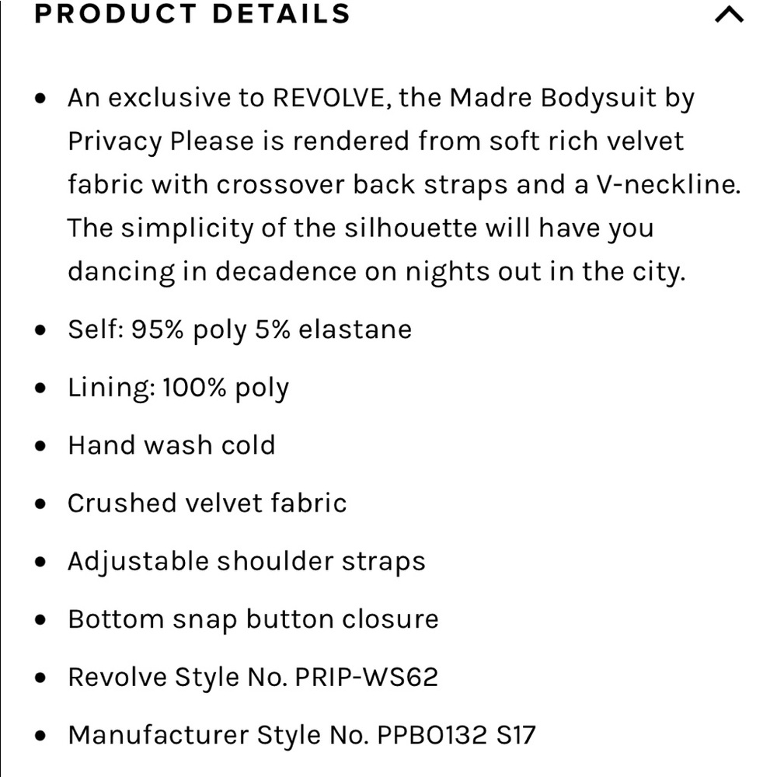
Task: Select the Manufacturer Style No. PPBO132 S17 text
Action: click(301, 735)
